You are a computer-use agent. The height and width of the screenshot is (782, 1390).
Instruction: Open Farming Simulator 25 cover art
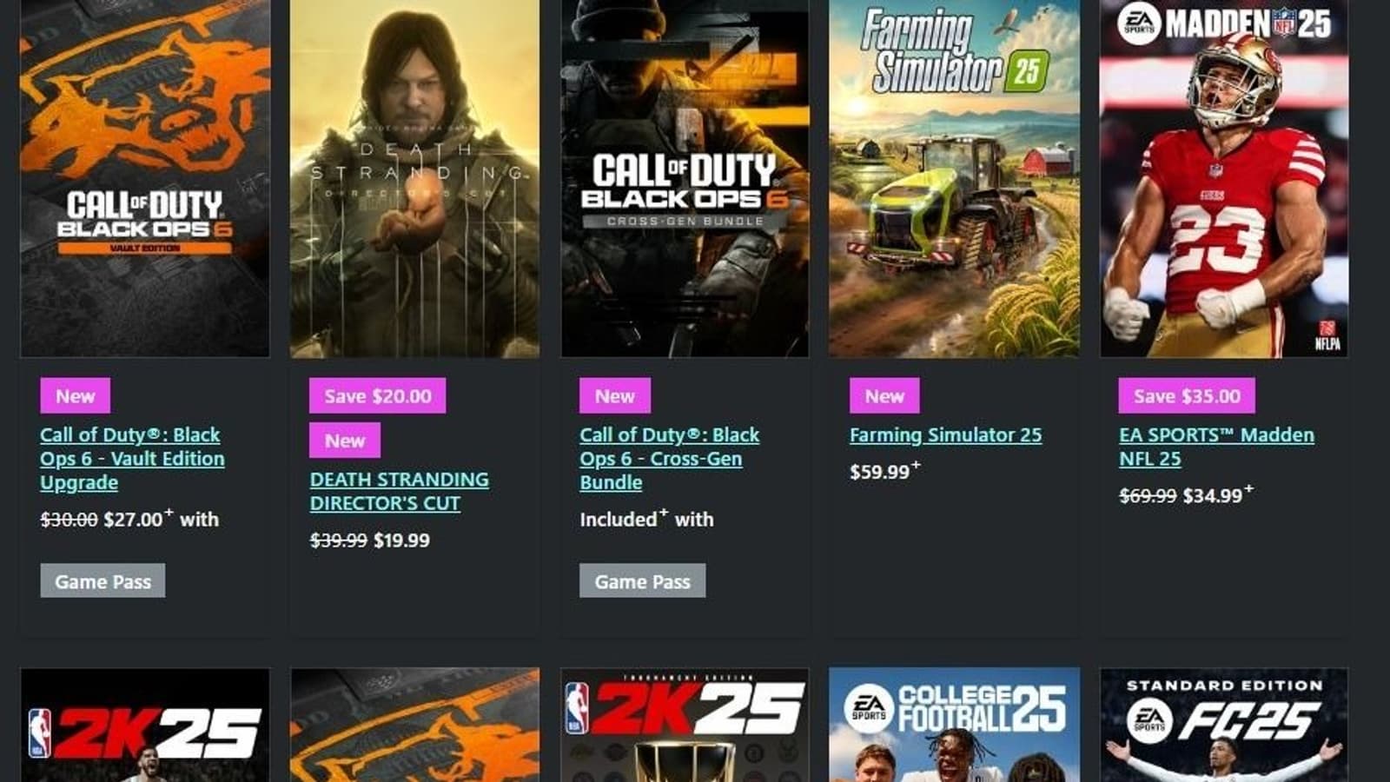click(x=954, y=178)
